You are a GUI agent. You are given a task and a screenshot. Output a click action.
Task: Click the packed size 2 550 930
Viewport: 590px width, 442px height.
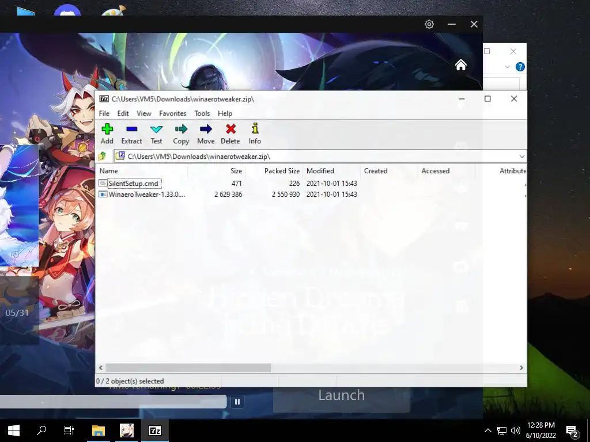(x=286, y=195)
